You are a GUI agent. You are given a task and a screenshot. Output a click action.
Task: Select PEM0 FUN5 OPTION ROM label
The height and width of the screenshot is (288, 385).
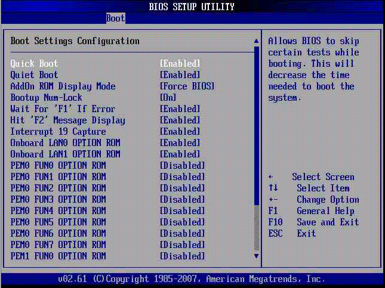pyautogui.click(x=58, y=222)
